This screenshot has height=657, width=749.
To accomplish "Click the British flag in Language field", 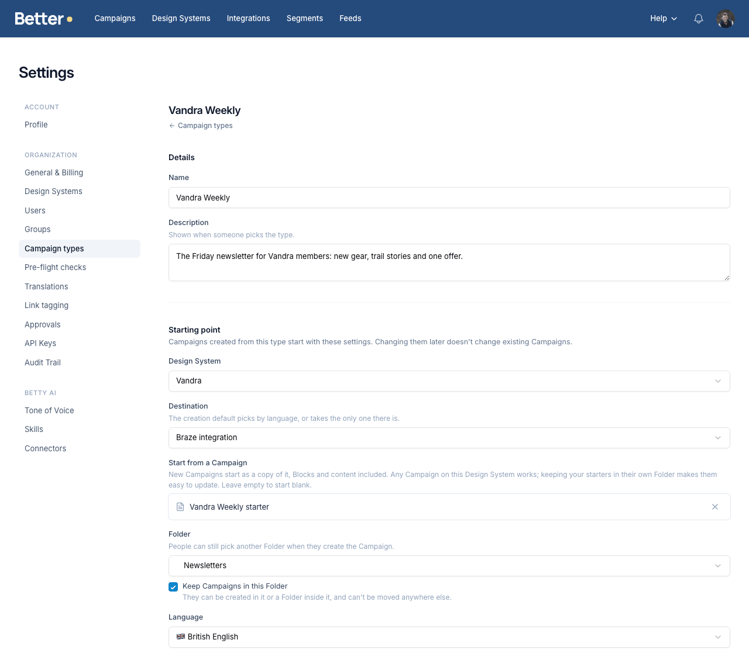I will pos(181,637).
